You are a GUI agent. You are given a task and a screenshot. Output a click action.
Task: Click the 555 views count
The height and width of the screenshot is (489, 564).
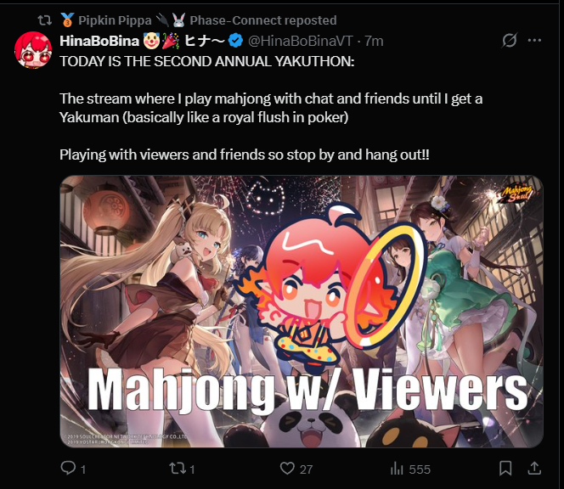coord(420,469)
